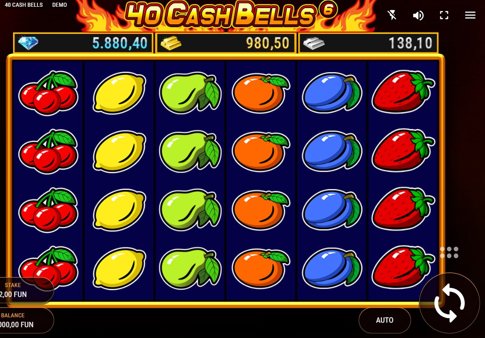Open the AUTO spin options

tap(384, 320)
